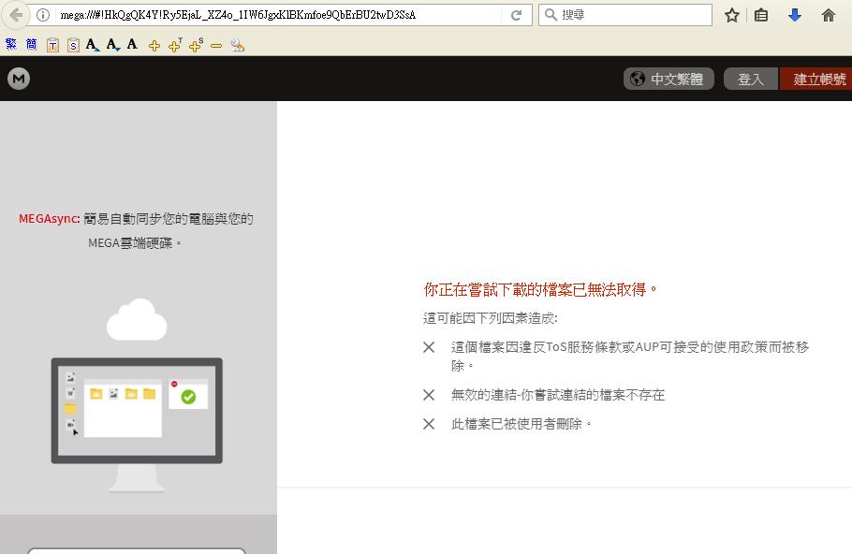Click the MEGAsync link text
852x554 pixels.
click(x=50, y=219)
